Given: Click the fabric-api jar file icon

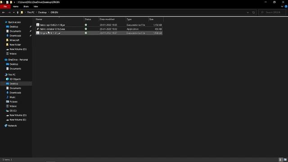Looking at the screenshot, I should (38, 25).
